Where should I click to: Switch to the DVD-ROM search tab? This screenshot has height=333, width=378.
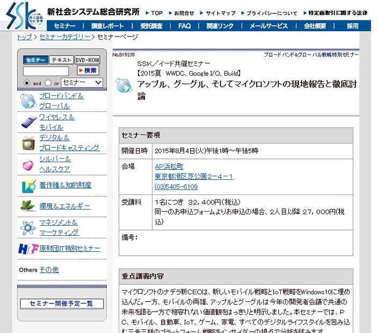87,60
